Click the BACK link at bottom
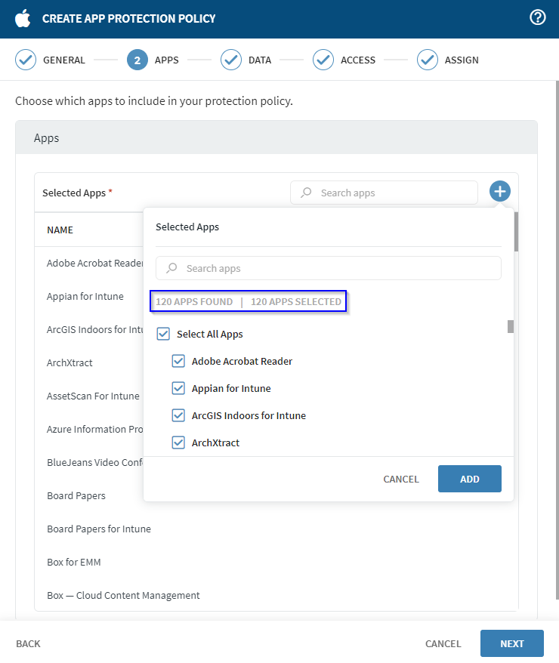Screen dimensions: 559x663 coord(28,643)
